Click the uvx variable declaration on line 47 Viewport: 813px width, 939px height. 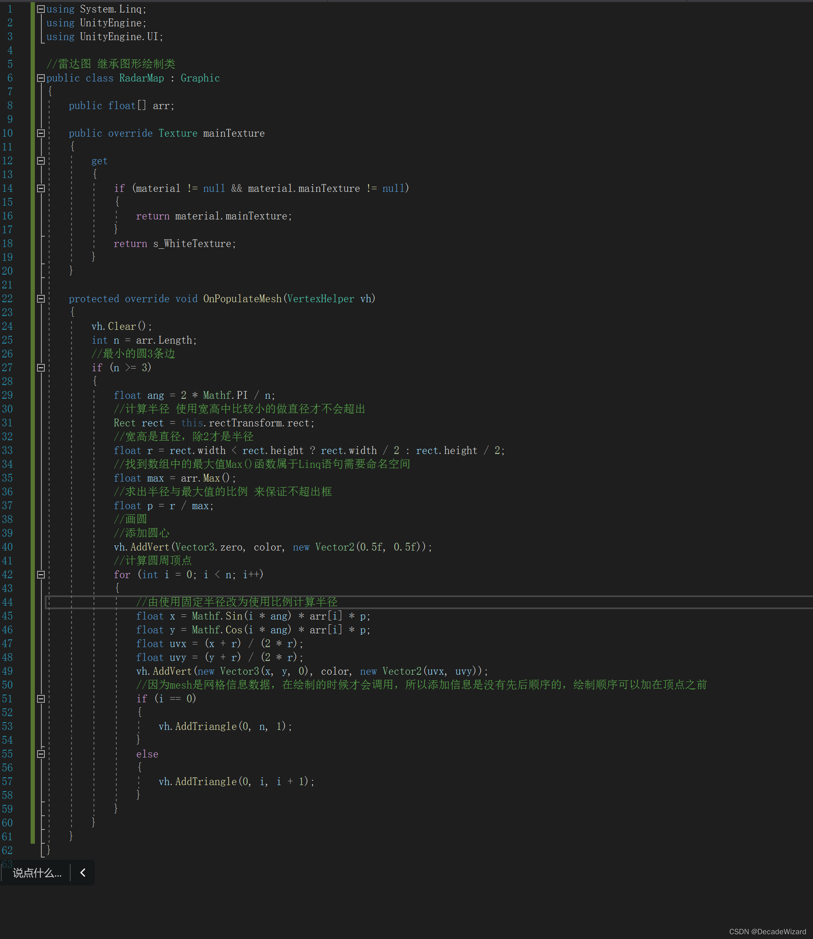[x=178, y=644]
